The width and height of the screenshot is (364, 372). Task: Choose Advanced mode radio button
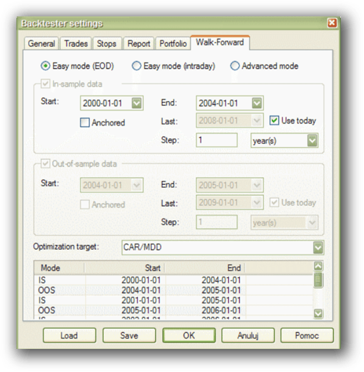pos(235,66)
